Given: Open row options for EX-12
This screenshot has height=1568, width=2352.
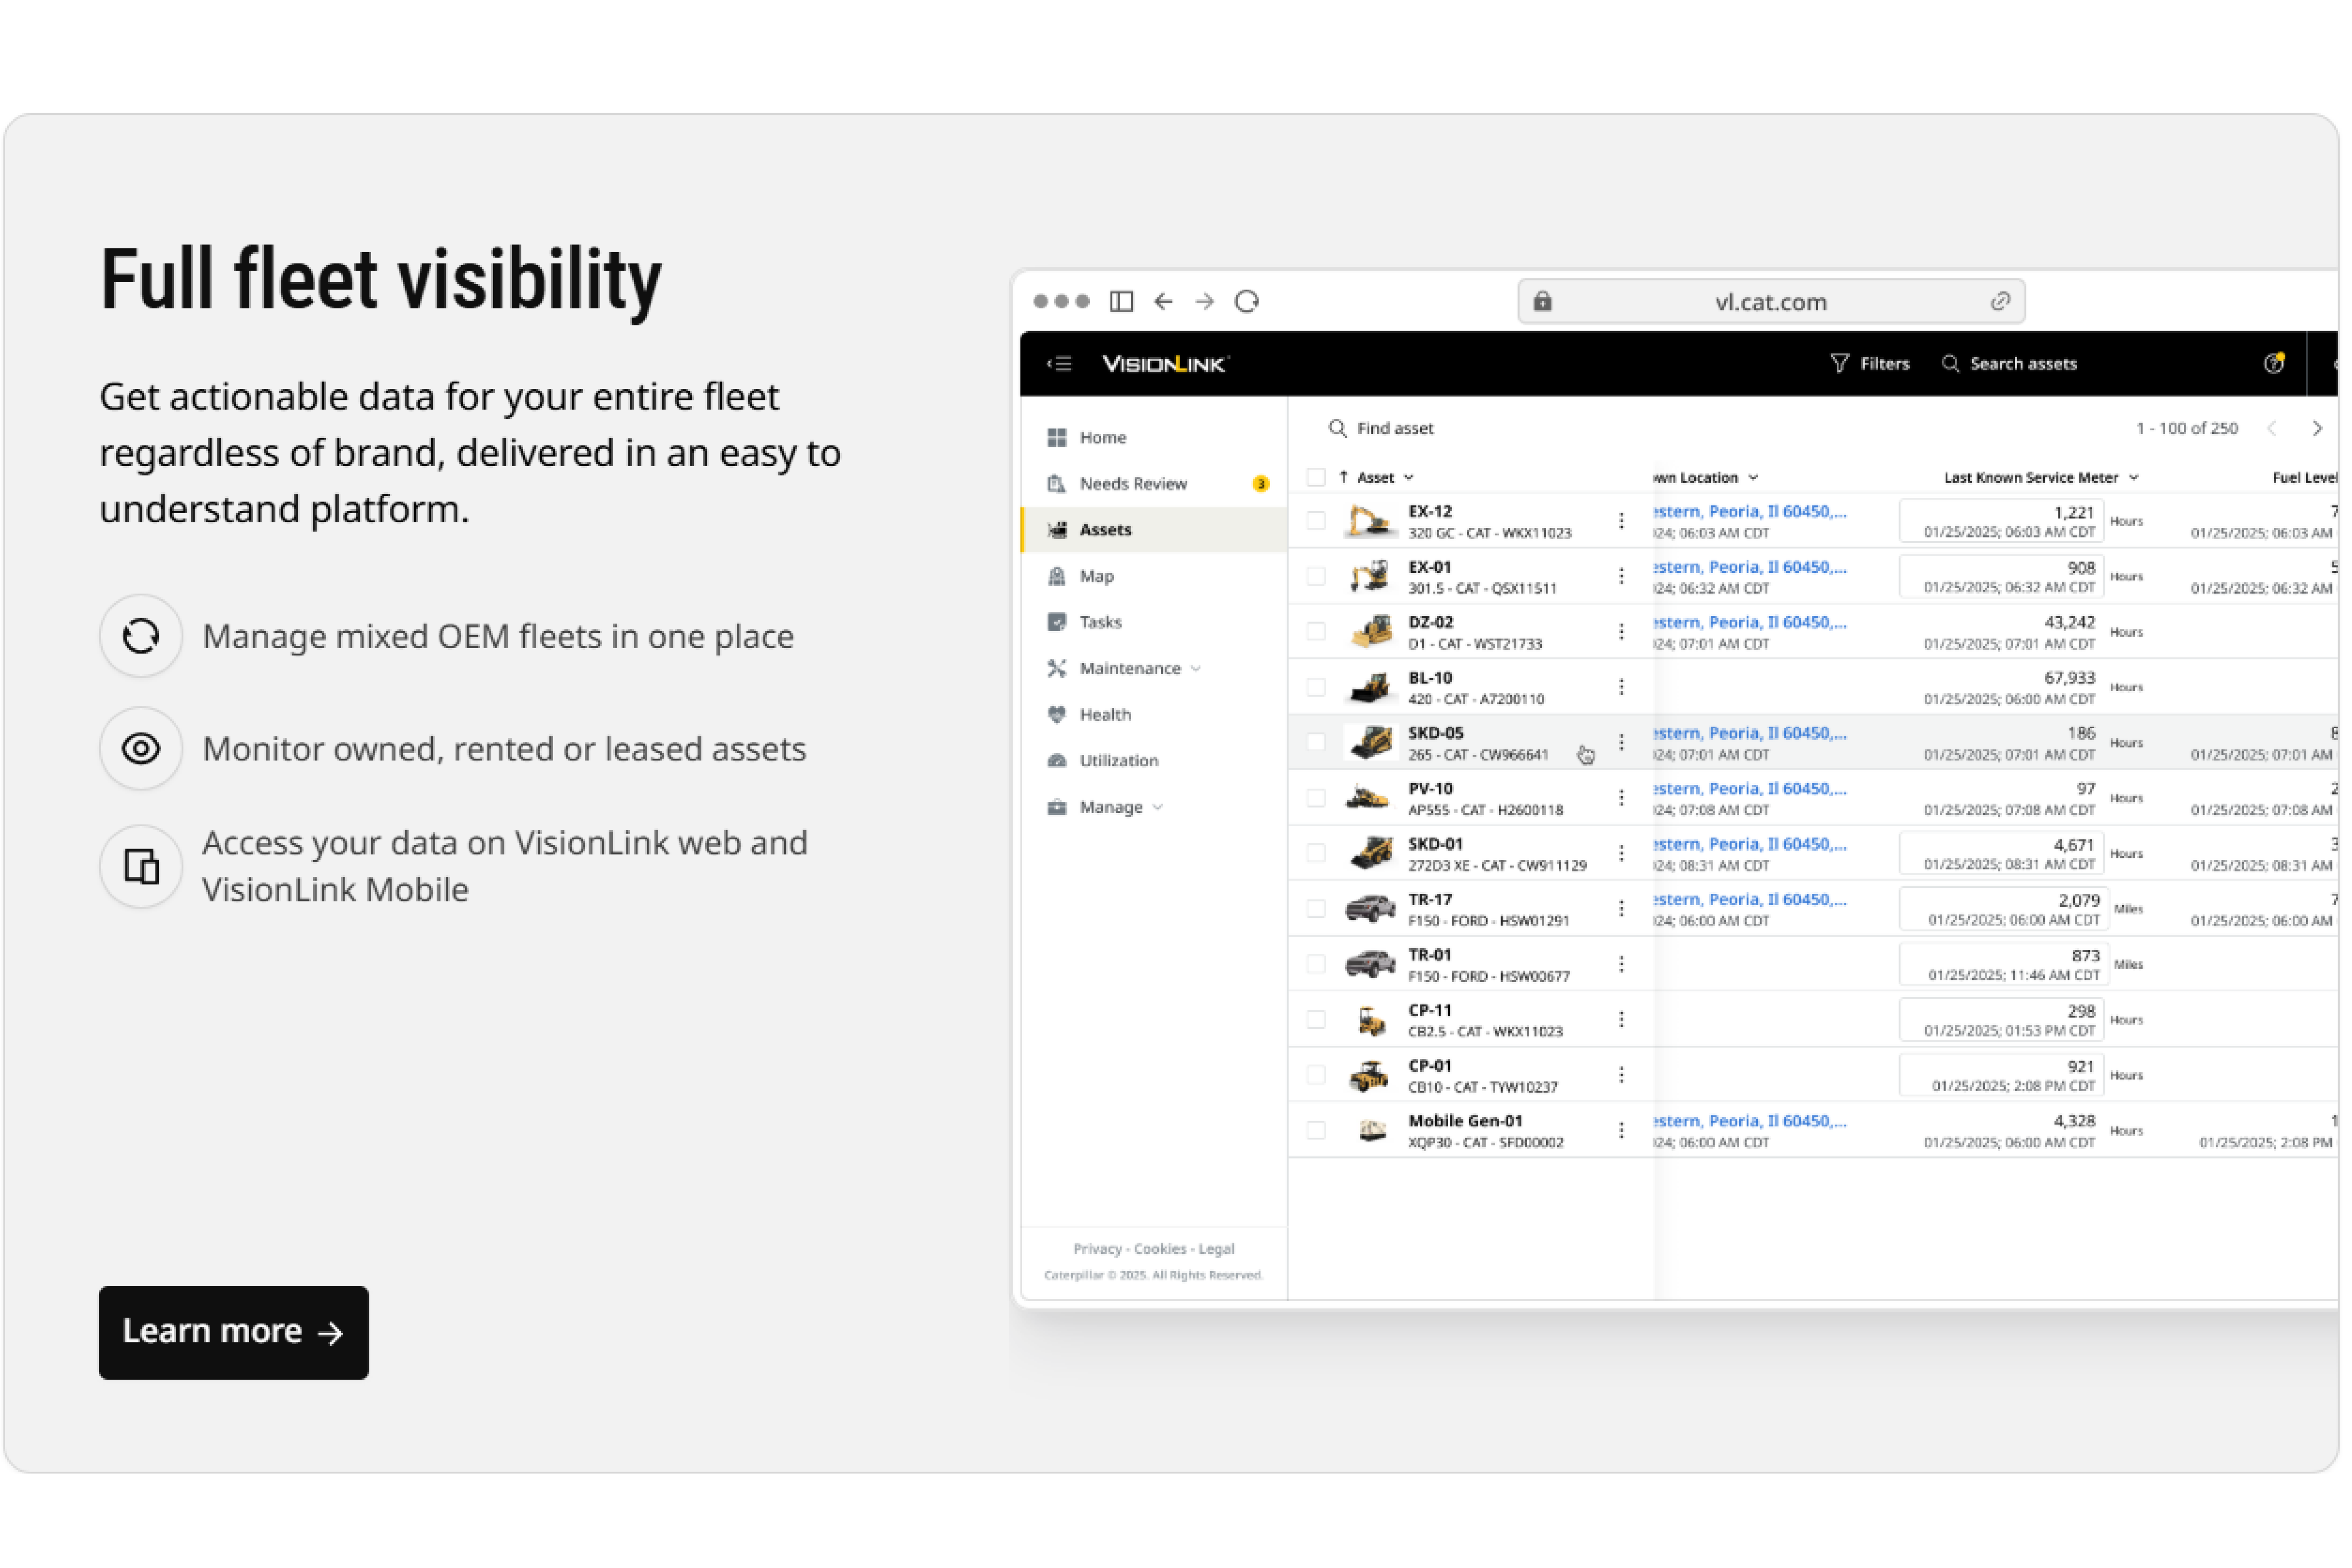Looking at the screenshot, I should pyautogui.click(x=1621, y=520).
